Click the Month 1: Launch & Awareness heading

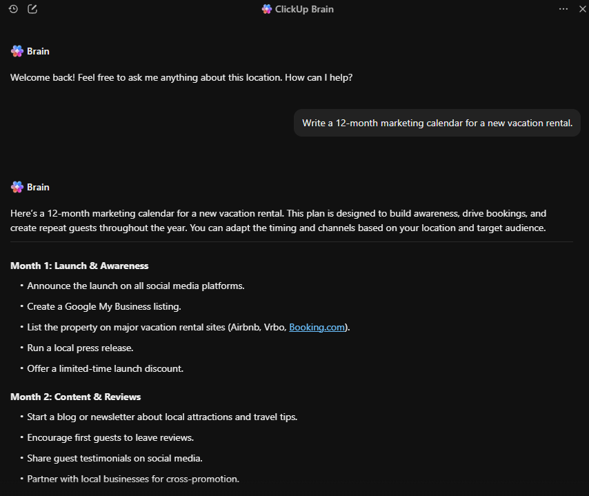(x=79, y=266)
